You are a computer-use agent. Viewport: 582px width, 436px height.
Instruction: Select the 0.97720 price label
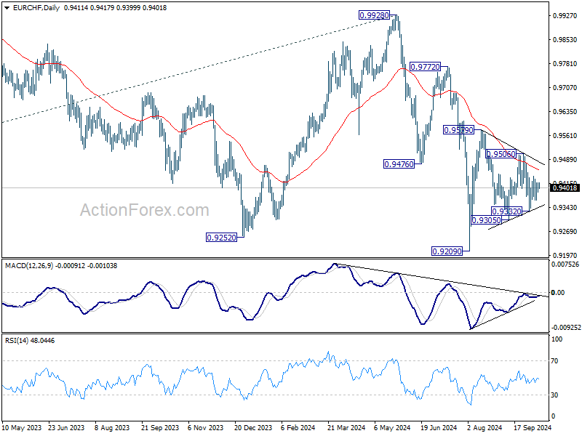coord(425,67)
